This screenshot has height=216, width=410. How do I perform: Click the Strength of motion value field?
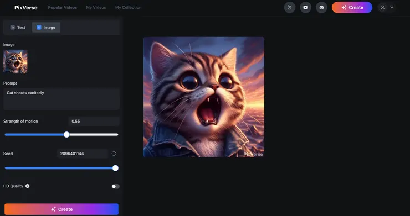point(94,122)
